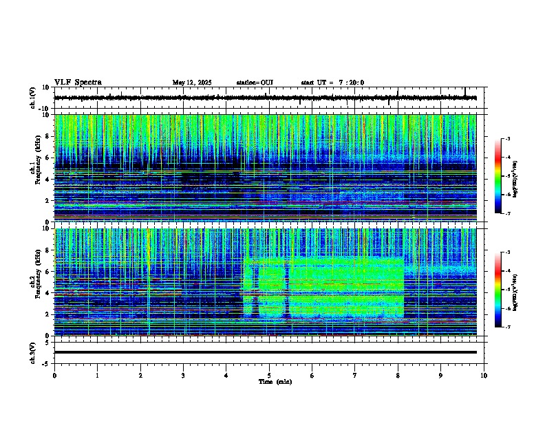The height and width of the screenshot is (421, 545).
Task: Click the "Time (min)" x-axis label
Action: point(275,382)
